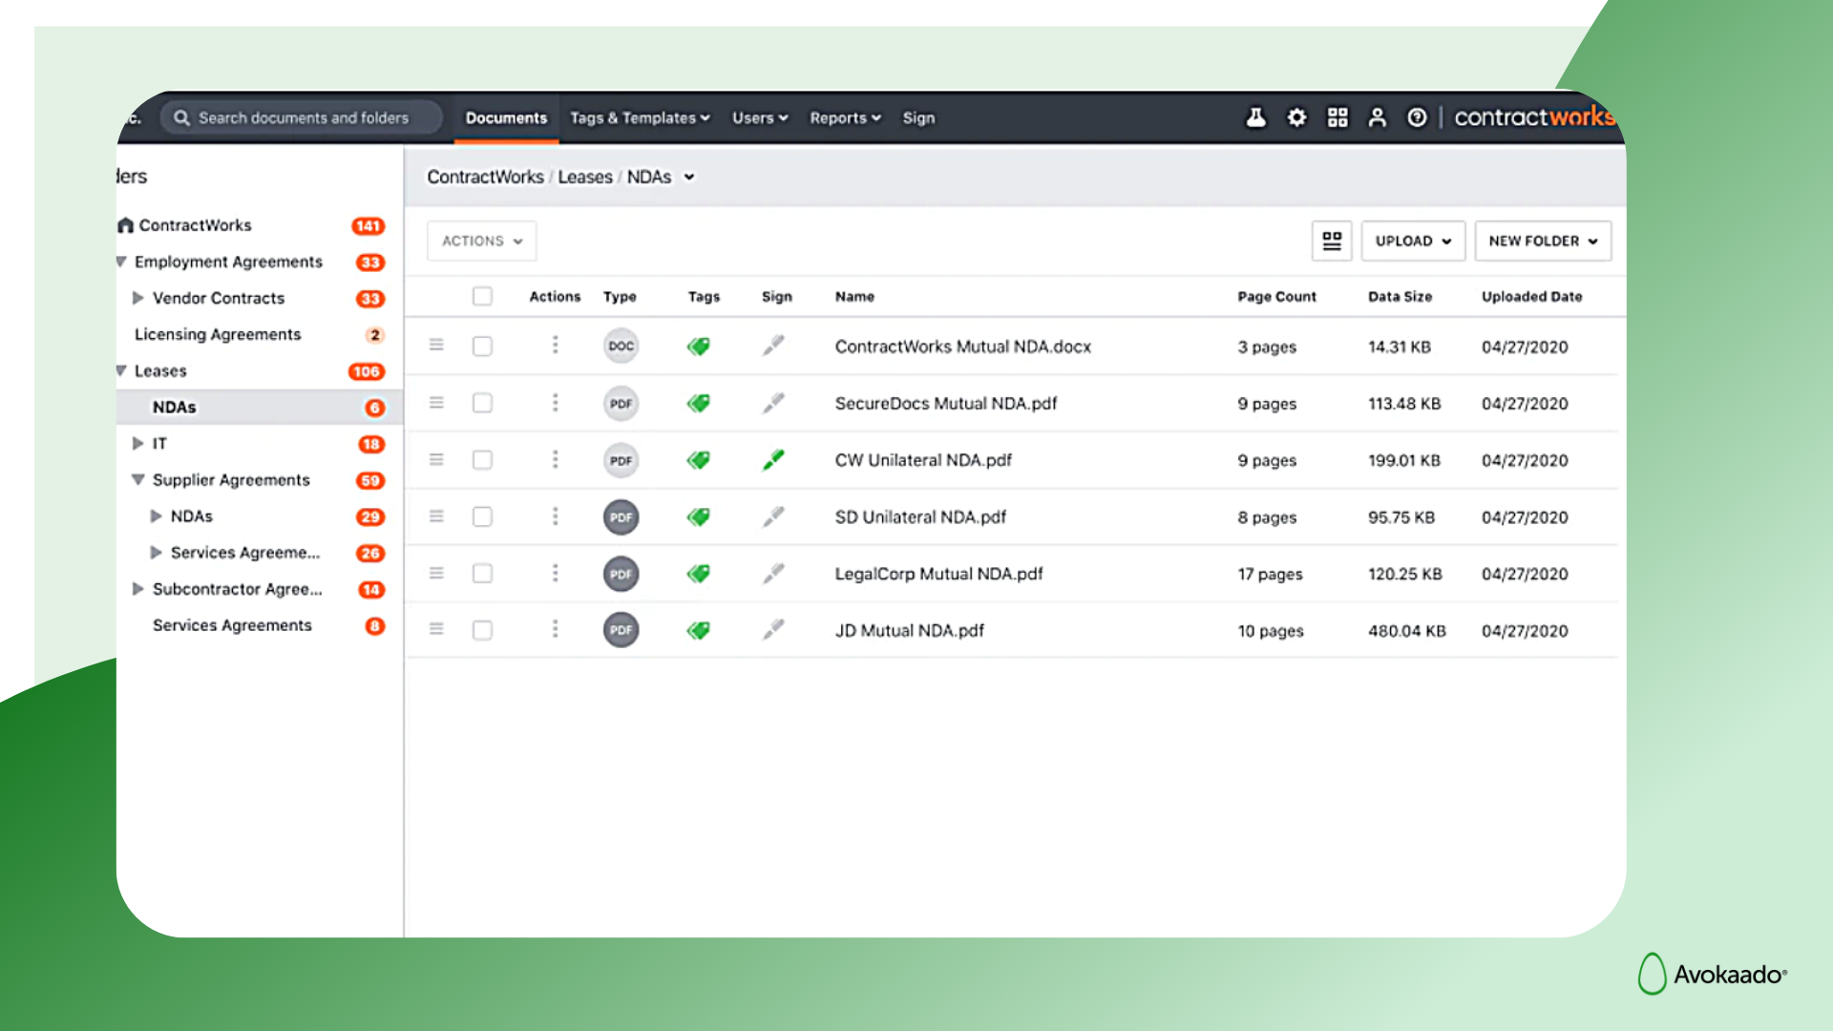
Task: Go to the Sign menu item
Action: click(x=918, y=117)
